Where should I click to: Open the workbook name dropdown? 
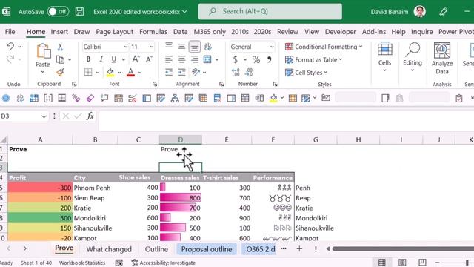184,12
